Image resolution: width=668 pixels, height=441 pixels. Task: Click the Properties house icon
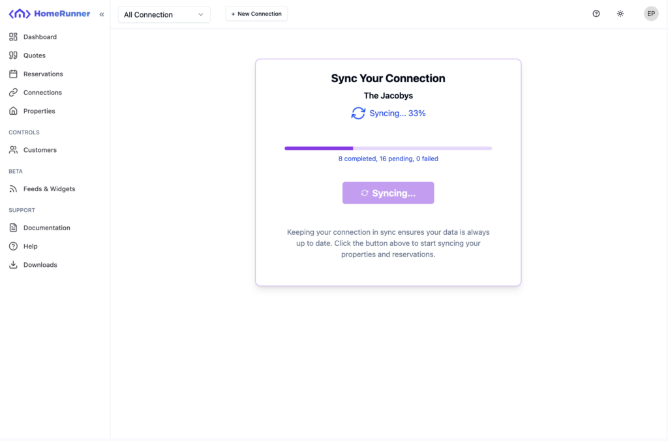(13, 111)
